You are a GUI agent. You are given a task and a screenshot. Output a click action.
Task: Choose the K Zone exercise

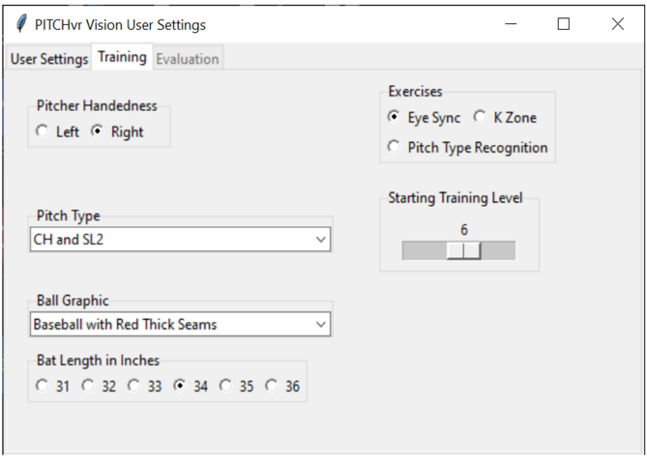coord(479,118)
